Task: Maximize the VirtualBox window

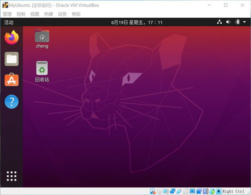Action: coord(226,5)
